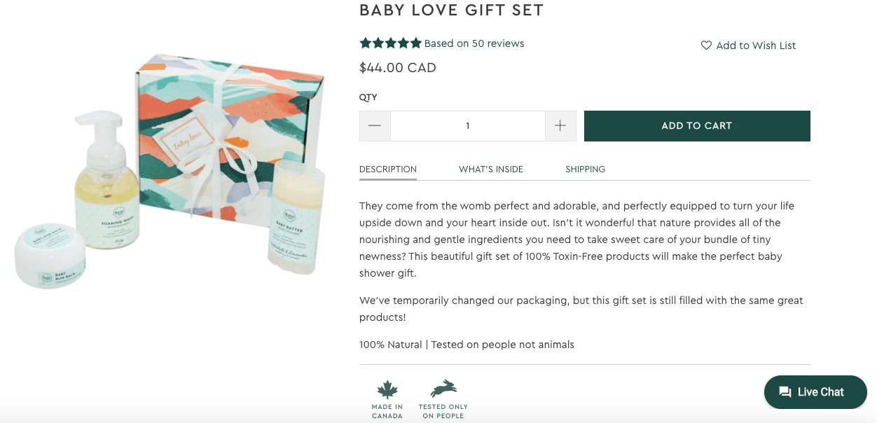Select the Description tab

(x=387, y=169)
